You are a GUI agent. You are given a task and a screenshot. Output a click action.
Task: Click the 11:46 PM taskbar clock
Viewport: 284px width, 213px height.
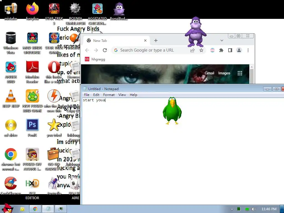coord(269,209)
